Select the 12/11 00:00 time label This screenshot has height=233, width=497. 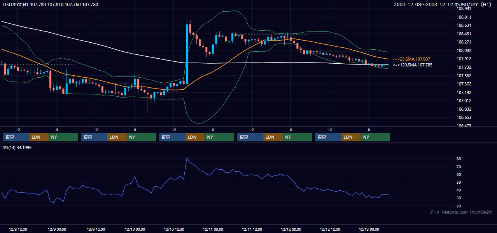[213, 229]
